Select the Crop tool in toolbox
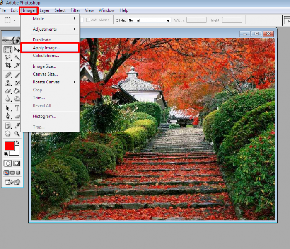 [x=8, y=65]
